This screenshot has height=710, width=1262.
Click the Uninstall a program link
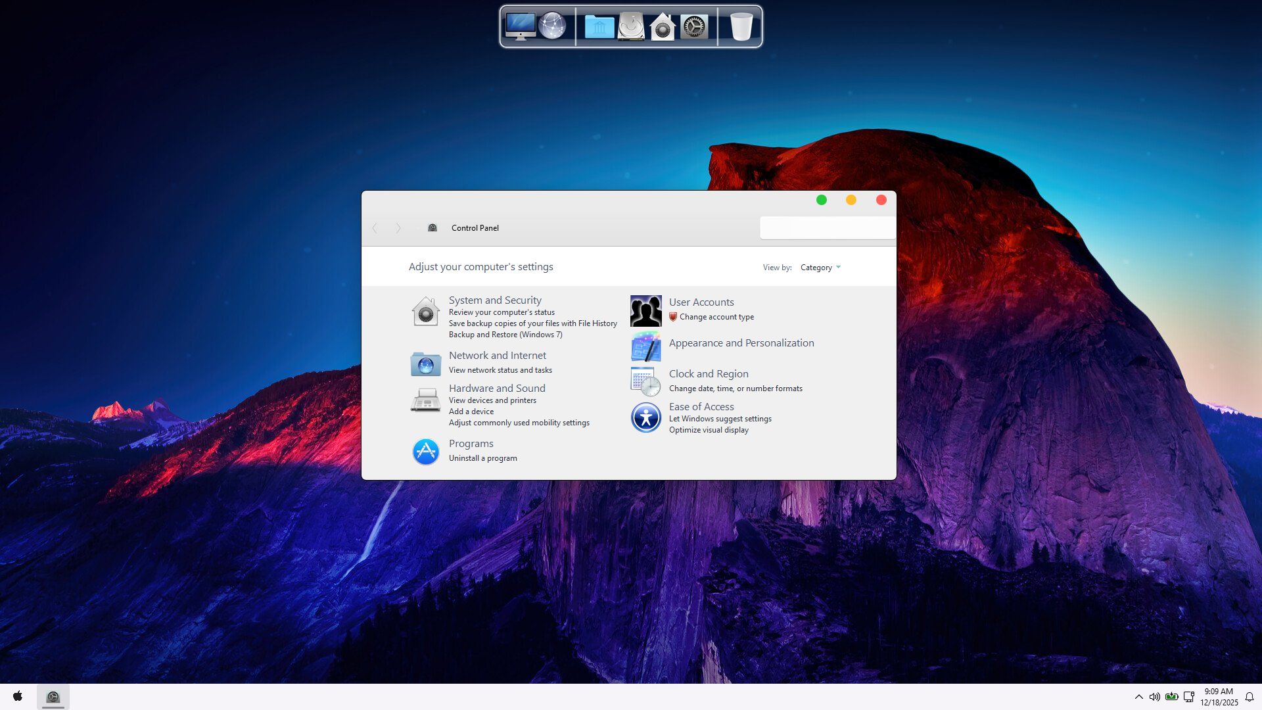482,458
